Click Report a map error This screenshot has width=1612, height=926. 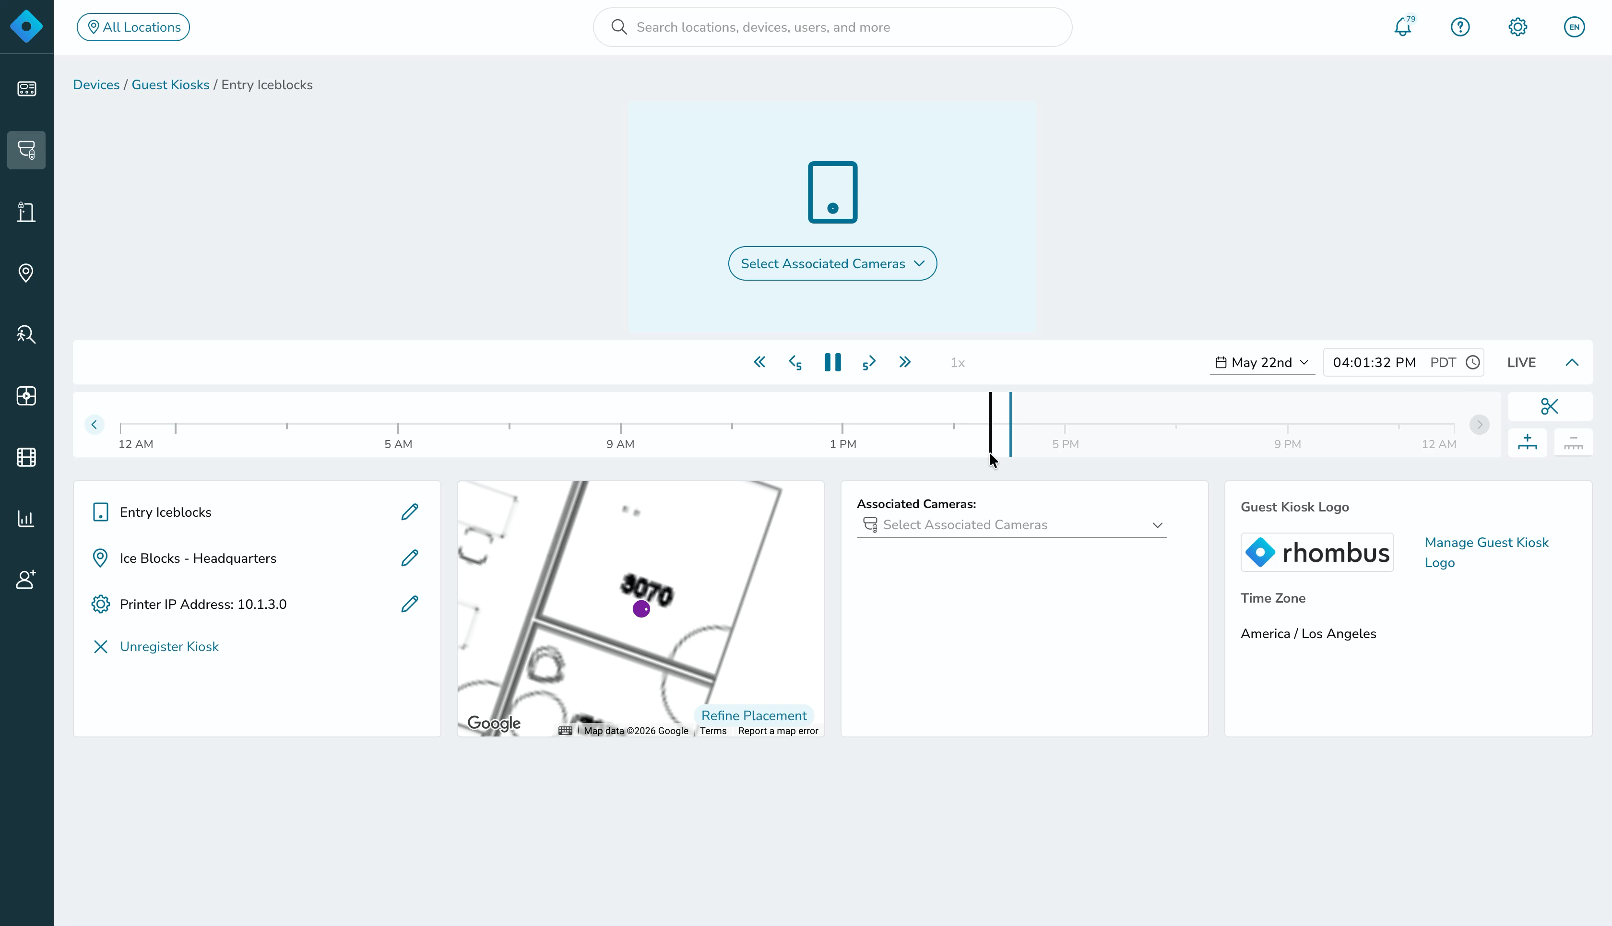(778, 731)
